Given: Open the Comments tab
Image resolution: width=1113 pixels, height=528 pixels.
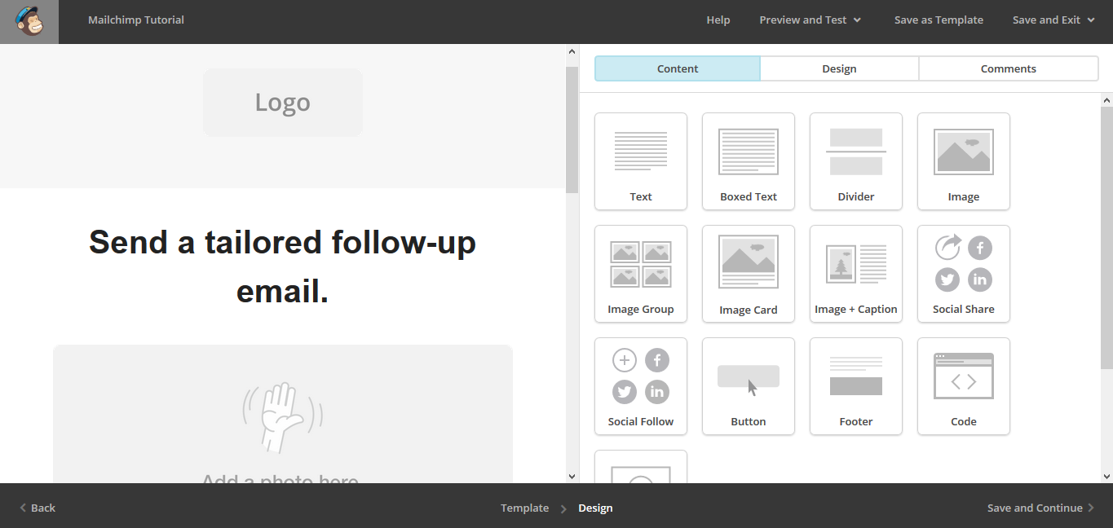Looking at the screenshot, I should [x=1009, y=69].
